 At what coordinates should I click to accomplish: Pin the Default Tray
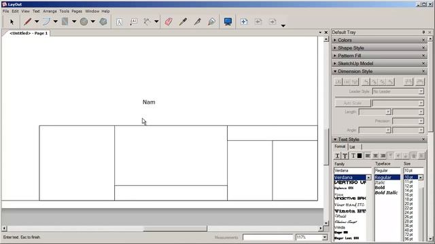[x=423, y=32]
